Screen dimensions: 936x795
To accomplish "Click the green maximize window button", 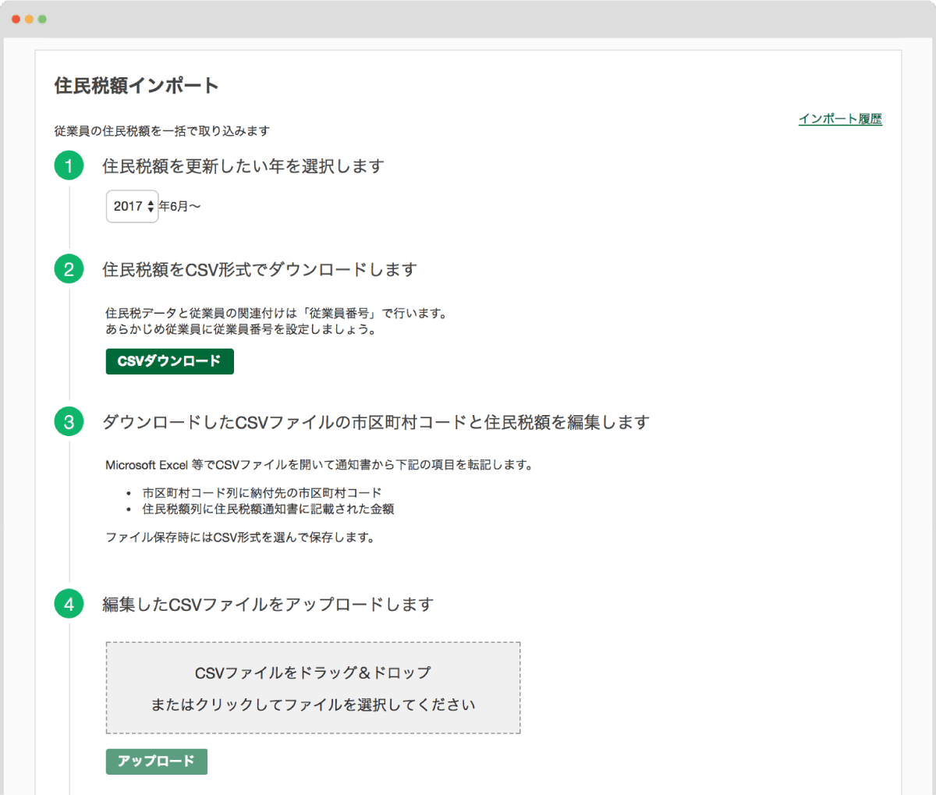I will [42, 19].
